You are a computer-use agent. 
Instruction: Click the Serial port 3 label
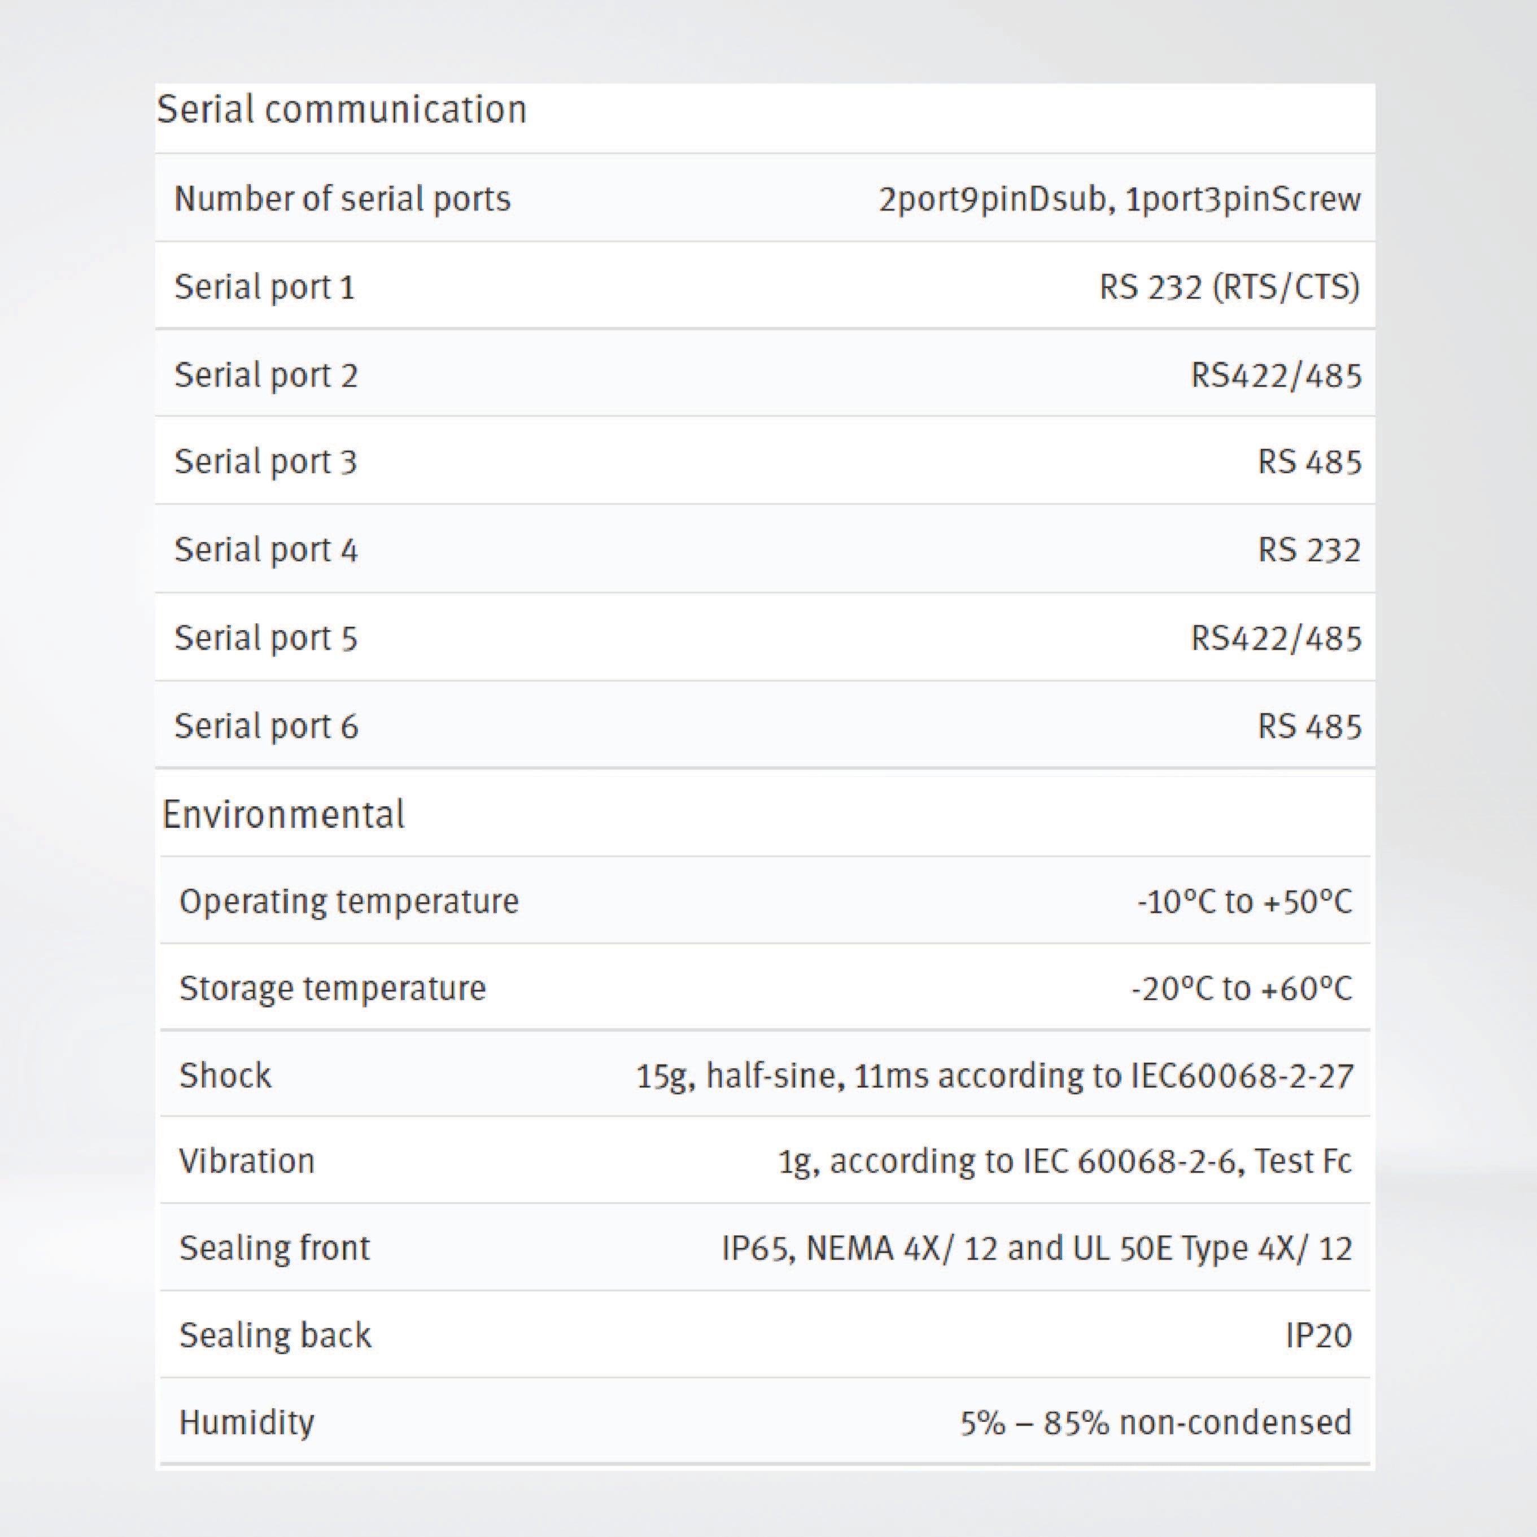(267, 462)
